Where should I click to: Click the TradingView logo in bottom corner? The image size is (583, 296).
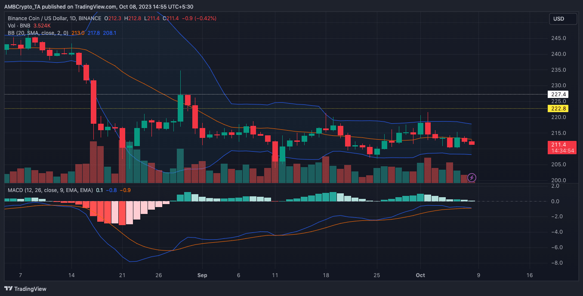(25, 289)
